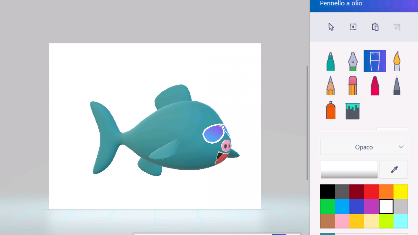Pick the light blue color swatch
Image resolution: width=418 pixels, height=235 pixels.
342,207
